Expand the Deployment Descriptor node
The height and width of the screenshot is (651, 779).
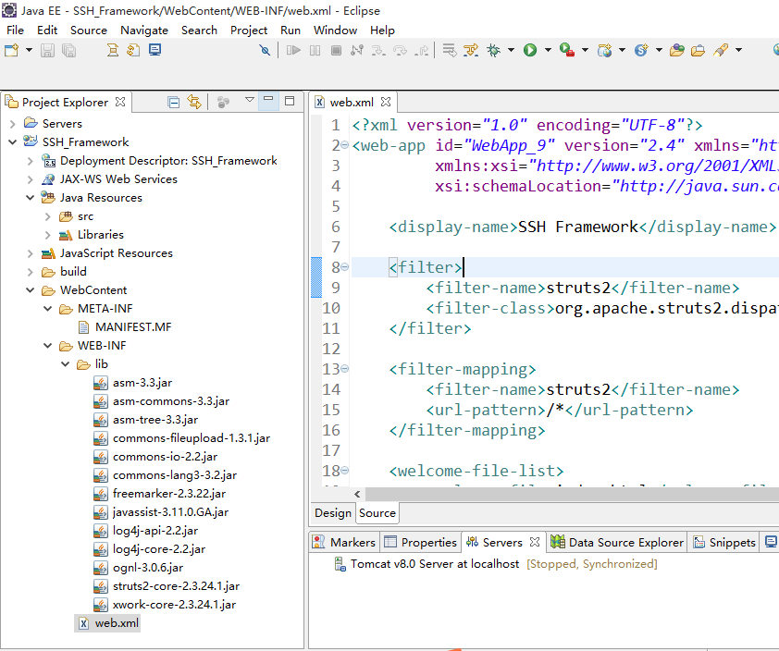click(x=31, y=161)
